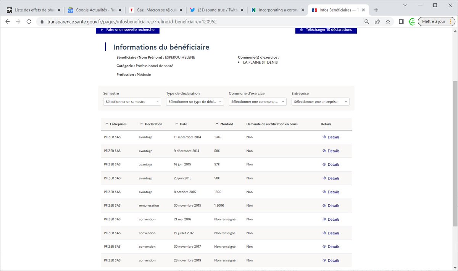Switch to sound true Twitter tab

216,10
